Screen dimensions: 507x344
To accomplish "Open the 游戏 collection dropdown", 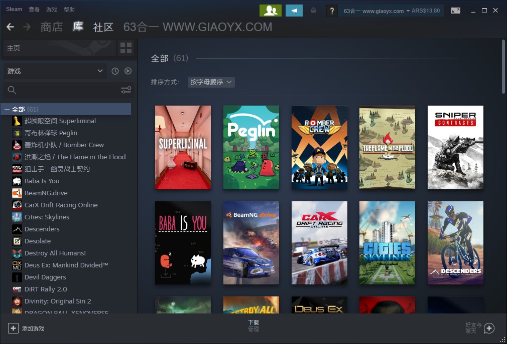I will click(55, 71).
